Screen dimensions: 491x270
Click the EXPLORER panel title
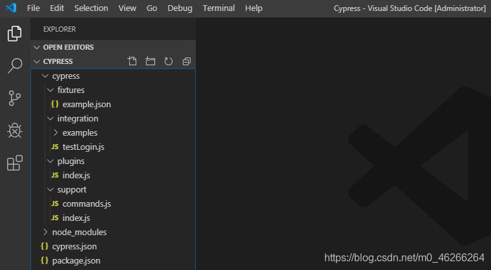(x=59, y=29)
